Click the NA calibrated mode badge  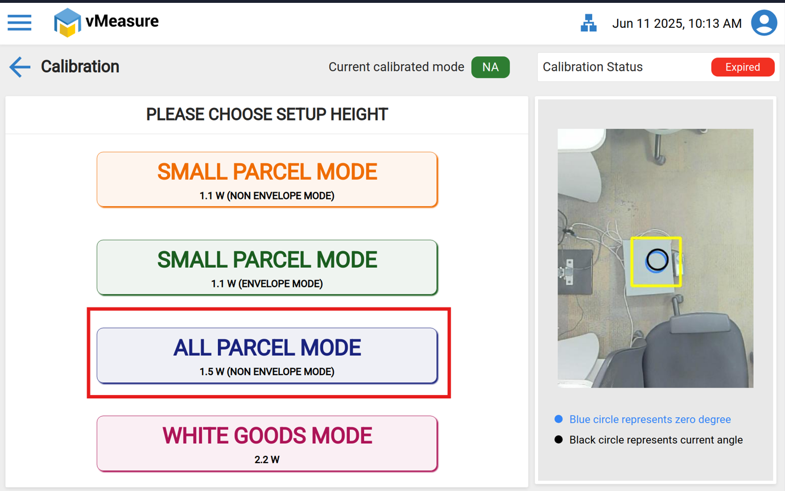point(490,67)
